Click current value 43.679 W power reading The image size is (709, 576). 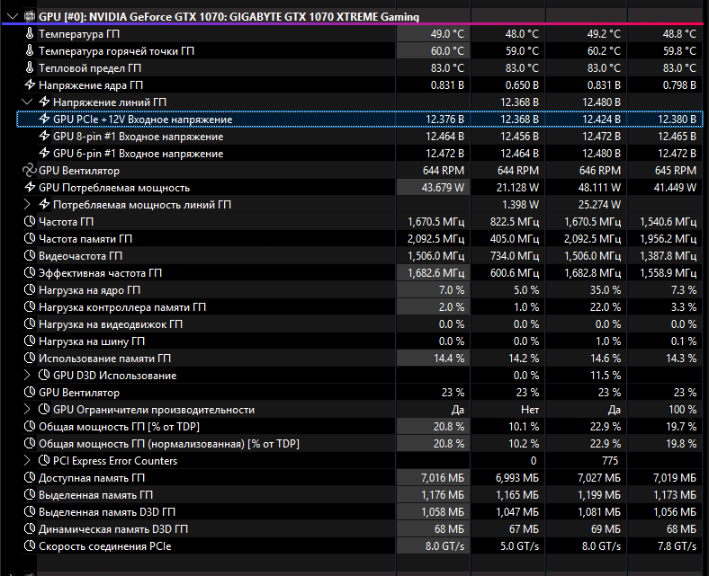[443, 188]
